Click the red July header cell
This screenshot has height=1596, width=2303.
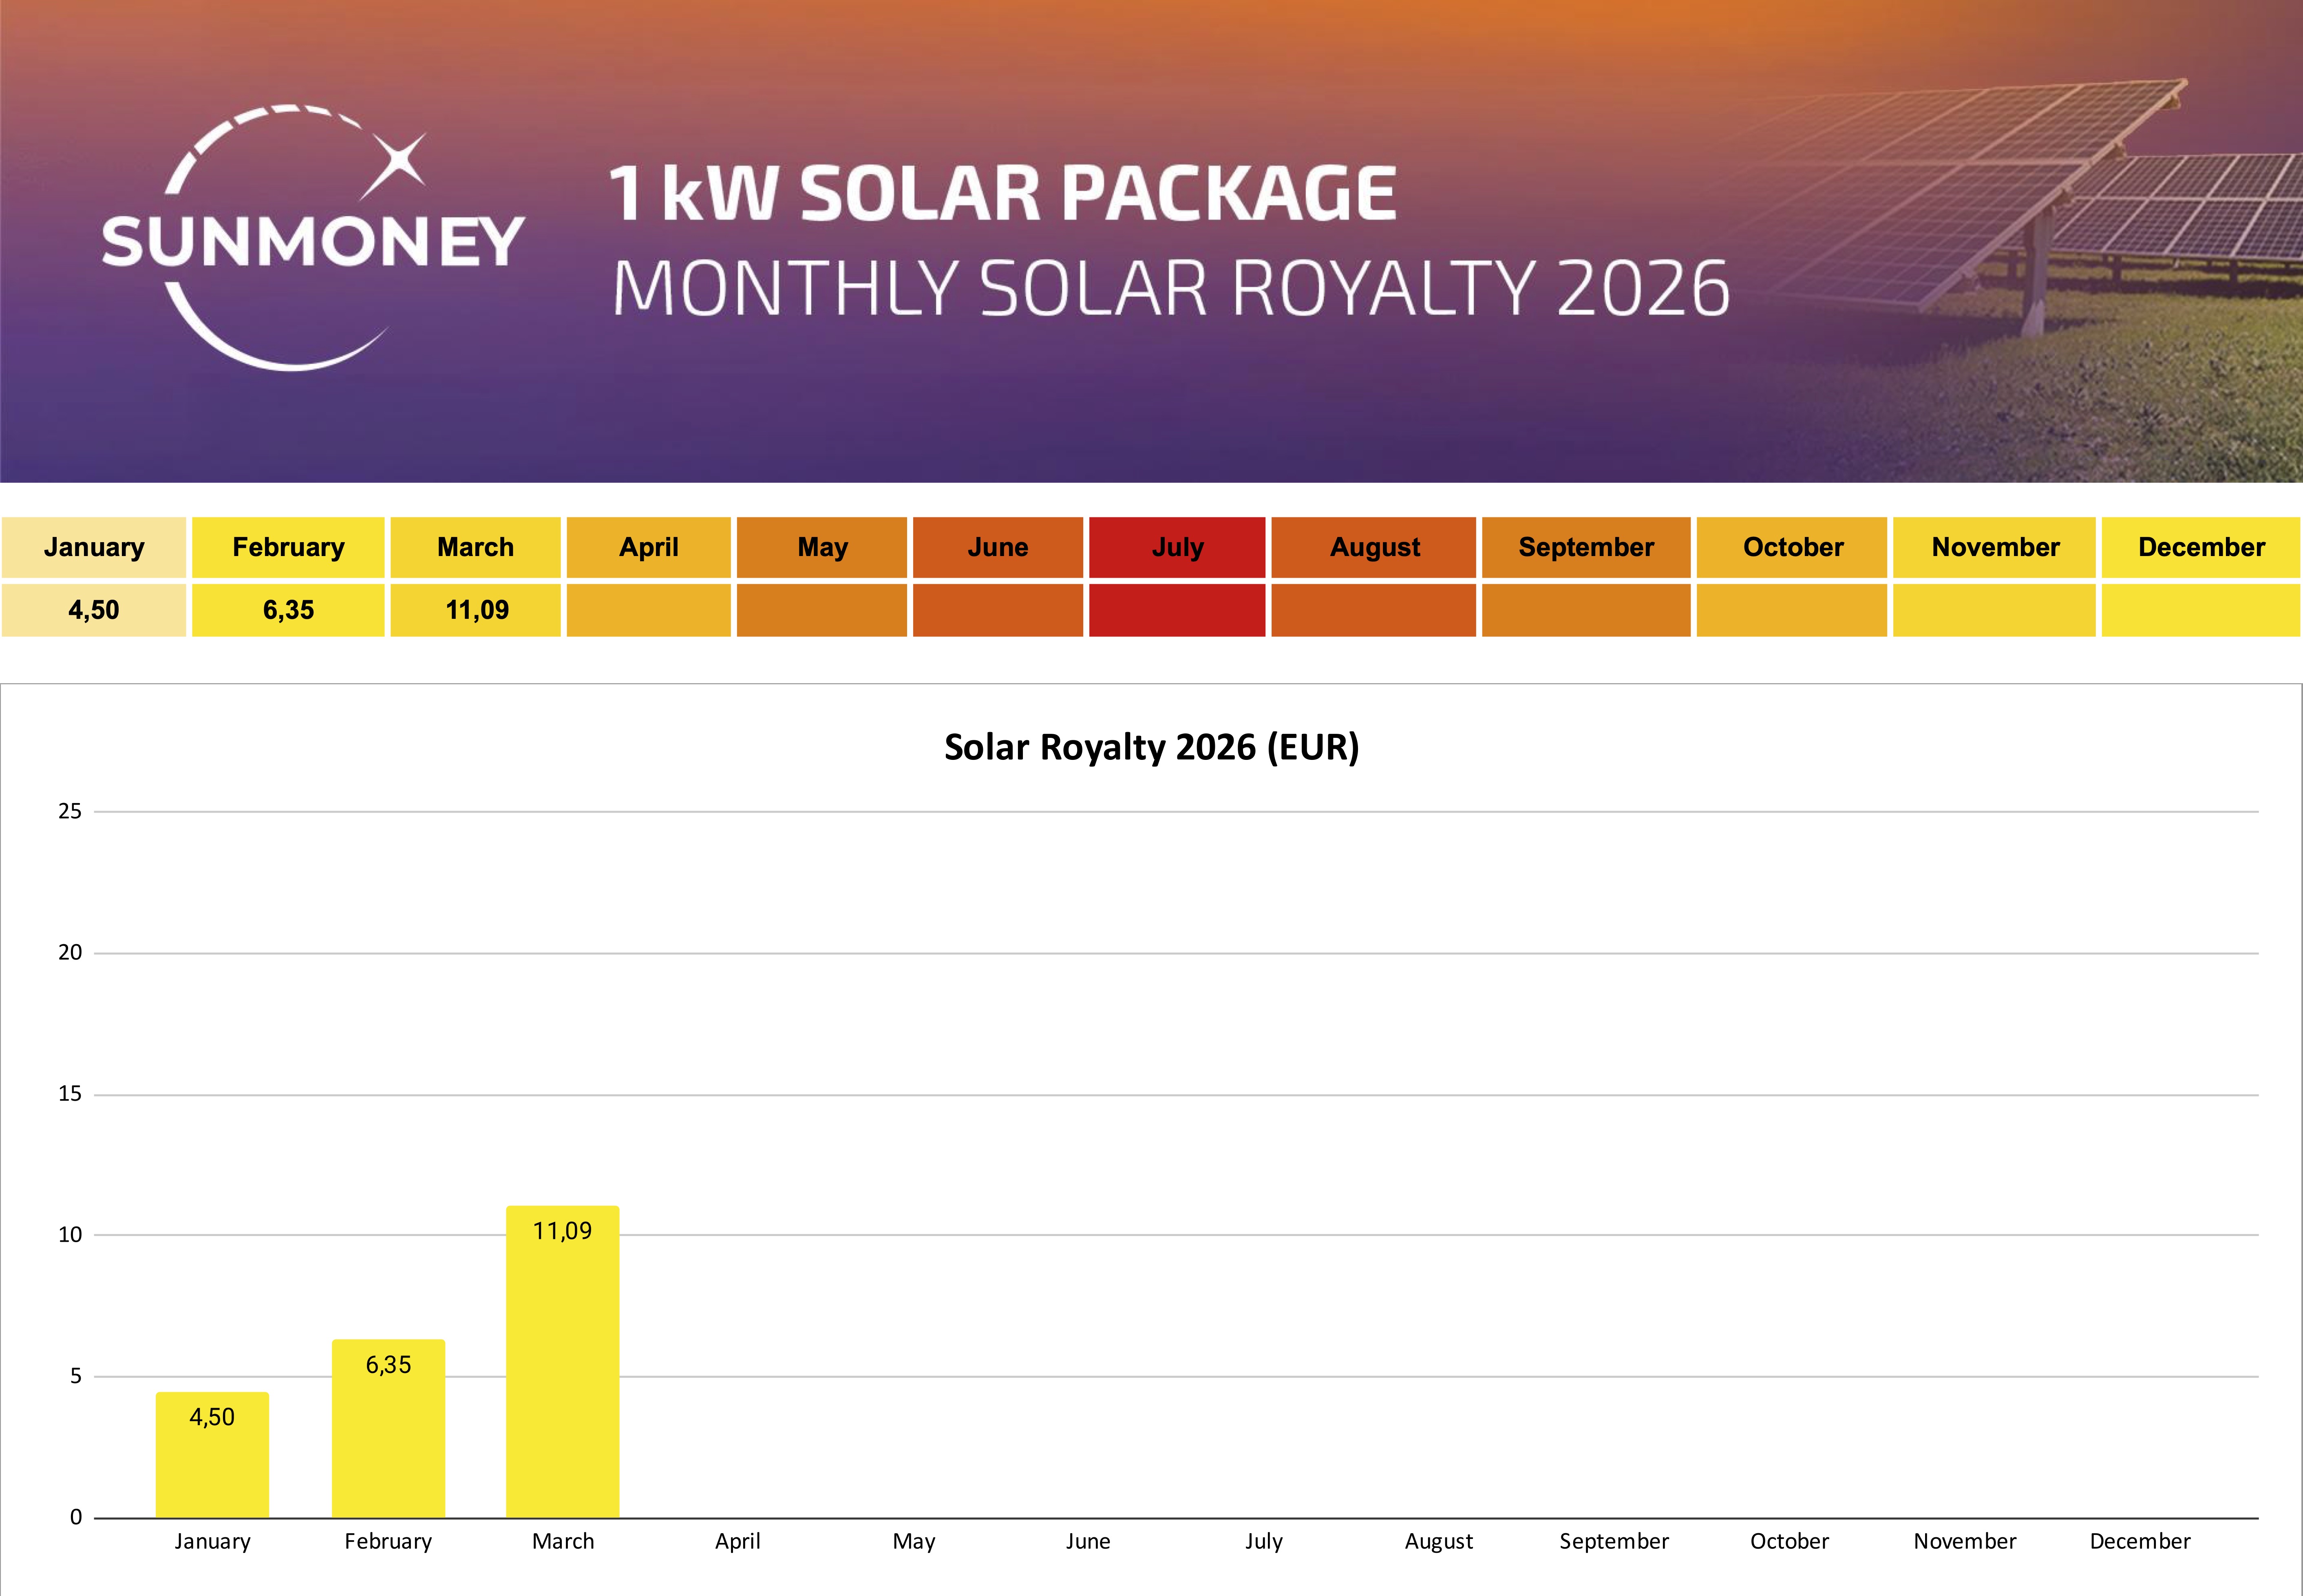click(1177, 547)
